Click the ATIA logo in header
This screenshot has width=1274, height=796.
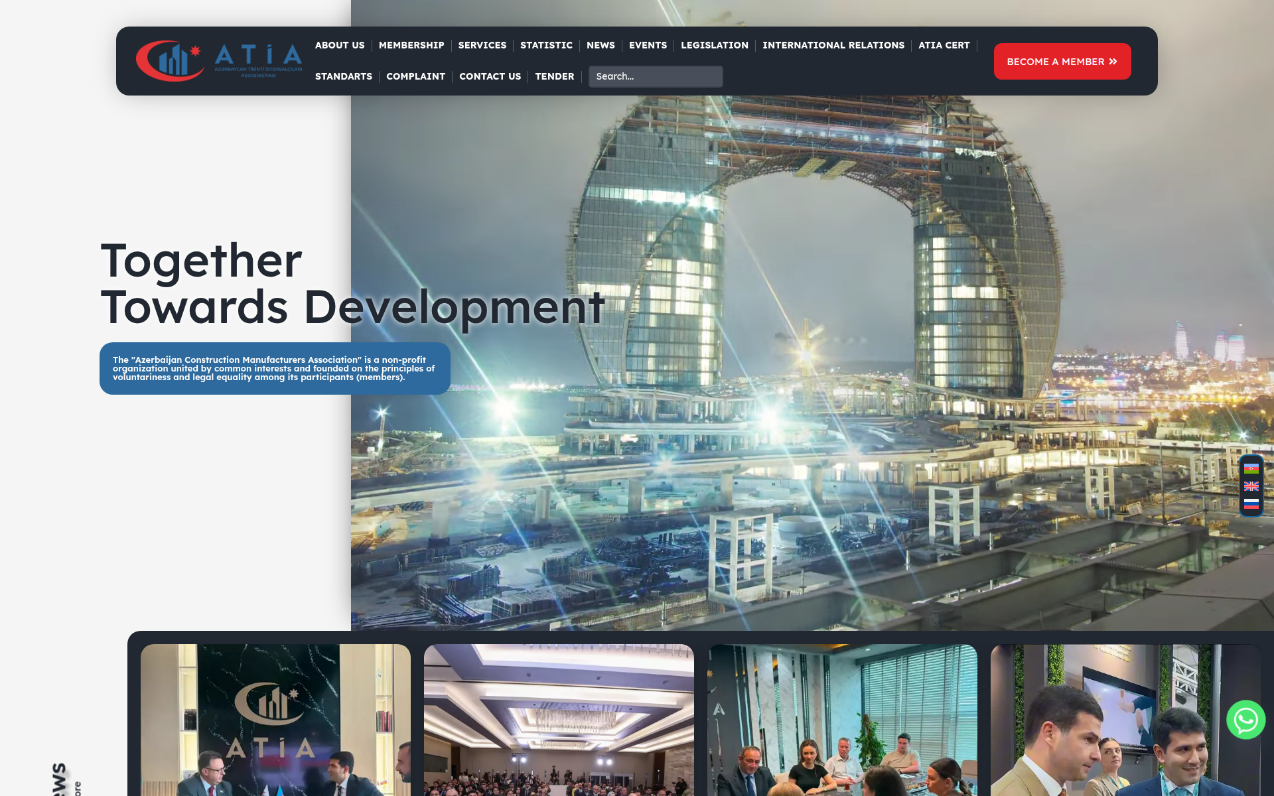(x=219, y=61)
